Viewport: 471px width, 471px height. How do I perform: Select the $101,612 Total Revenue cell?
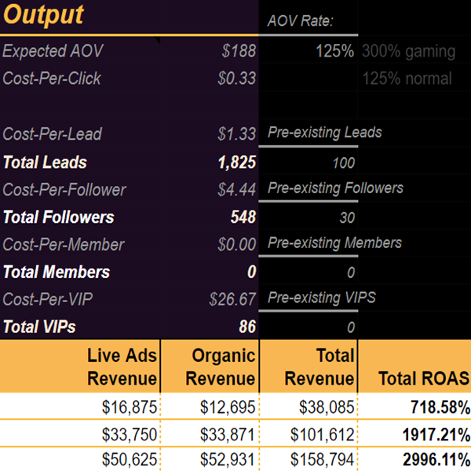pos(322,433)
